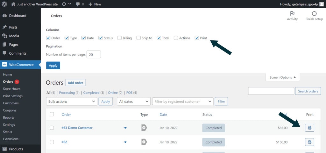This screenshot has height=153, width=326.
Task: Open Print Settings in WooCommerce menu
Action: (x=13, y=96)
